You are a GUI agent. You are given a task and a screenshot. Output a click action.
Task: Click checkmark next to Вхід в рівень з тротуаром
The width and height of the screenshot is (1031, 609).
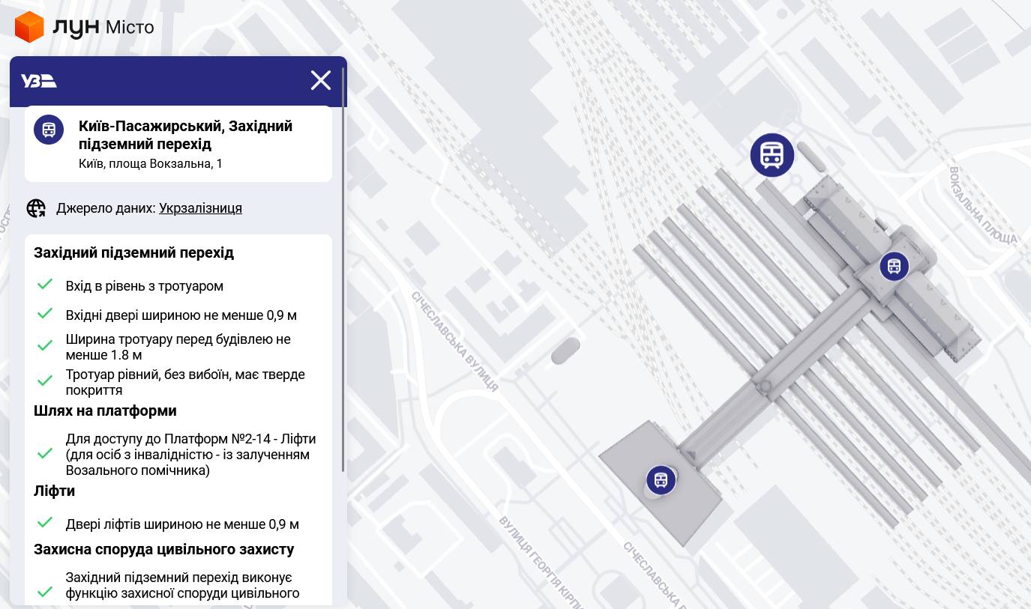(45, 285)
